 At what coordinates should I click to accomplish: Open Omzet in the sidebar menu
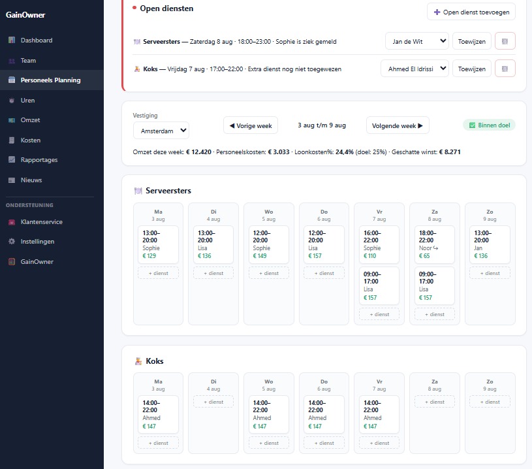pos(52,120)
